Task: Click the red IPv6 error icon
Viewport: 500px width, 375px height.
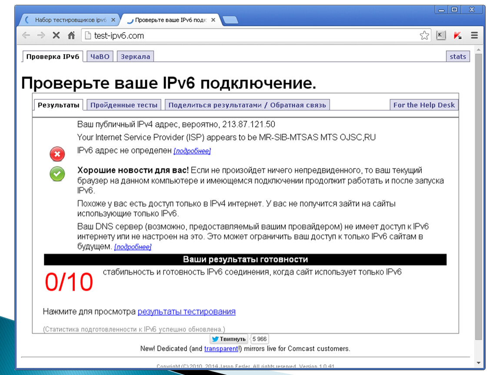Action: tap(57, 154)
